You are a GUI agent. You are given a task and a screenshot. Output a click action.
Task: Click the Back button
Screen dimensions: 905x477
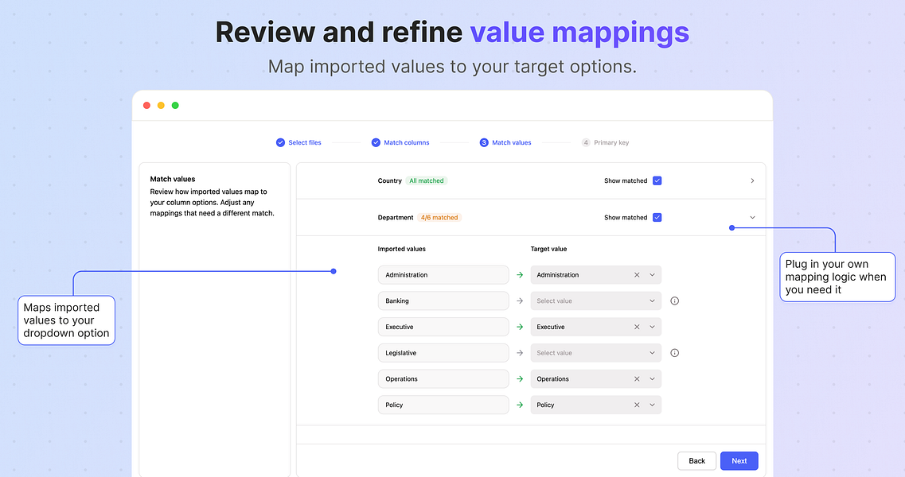pos(696,461)
